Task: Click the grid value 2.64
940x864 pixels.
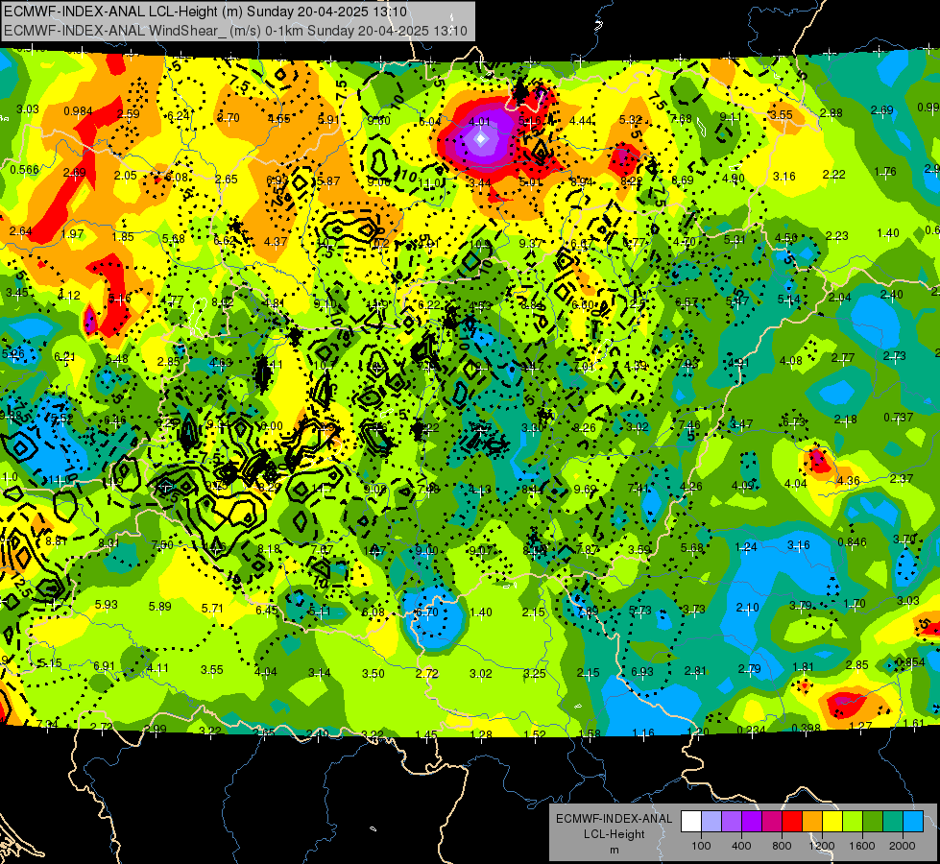Action: (21, 230)
